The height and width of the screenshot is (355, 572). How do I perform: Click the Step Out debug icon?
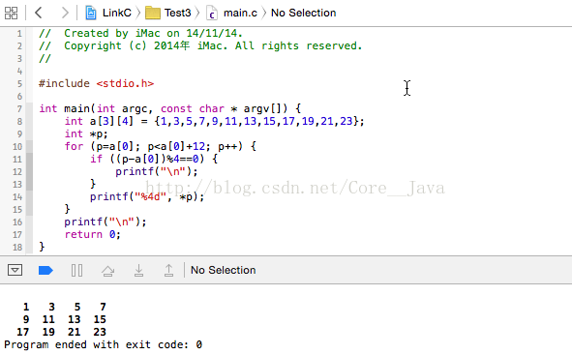(x=168, y=270)
